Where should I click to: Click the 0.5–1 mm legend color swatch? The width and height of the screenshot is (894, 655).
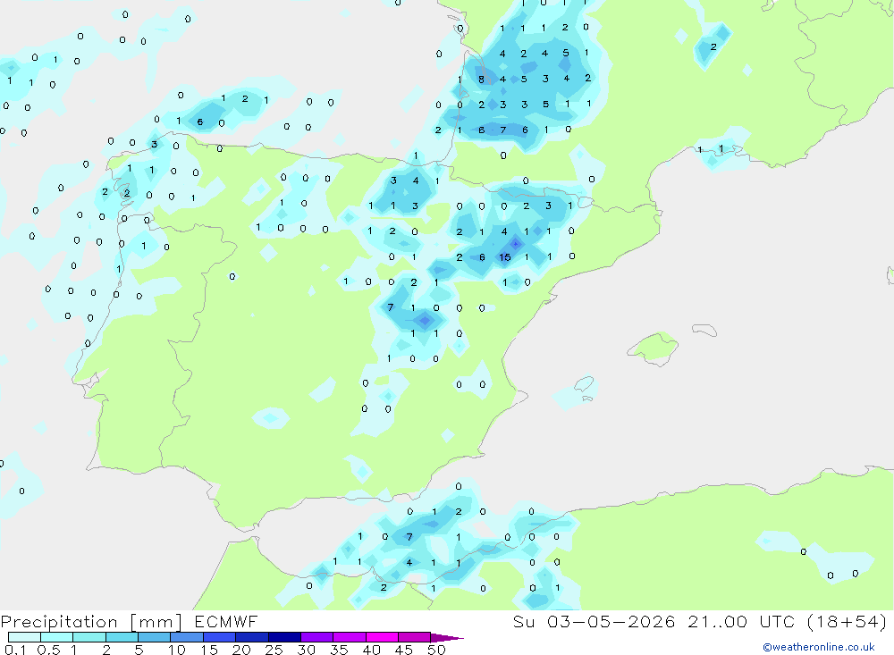coord(57,637)
